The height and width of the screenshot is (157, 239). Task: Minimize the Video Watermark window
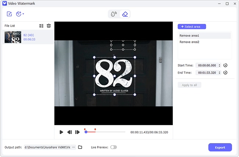(220, 4)
